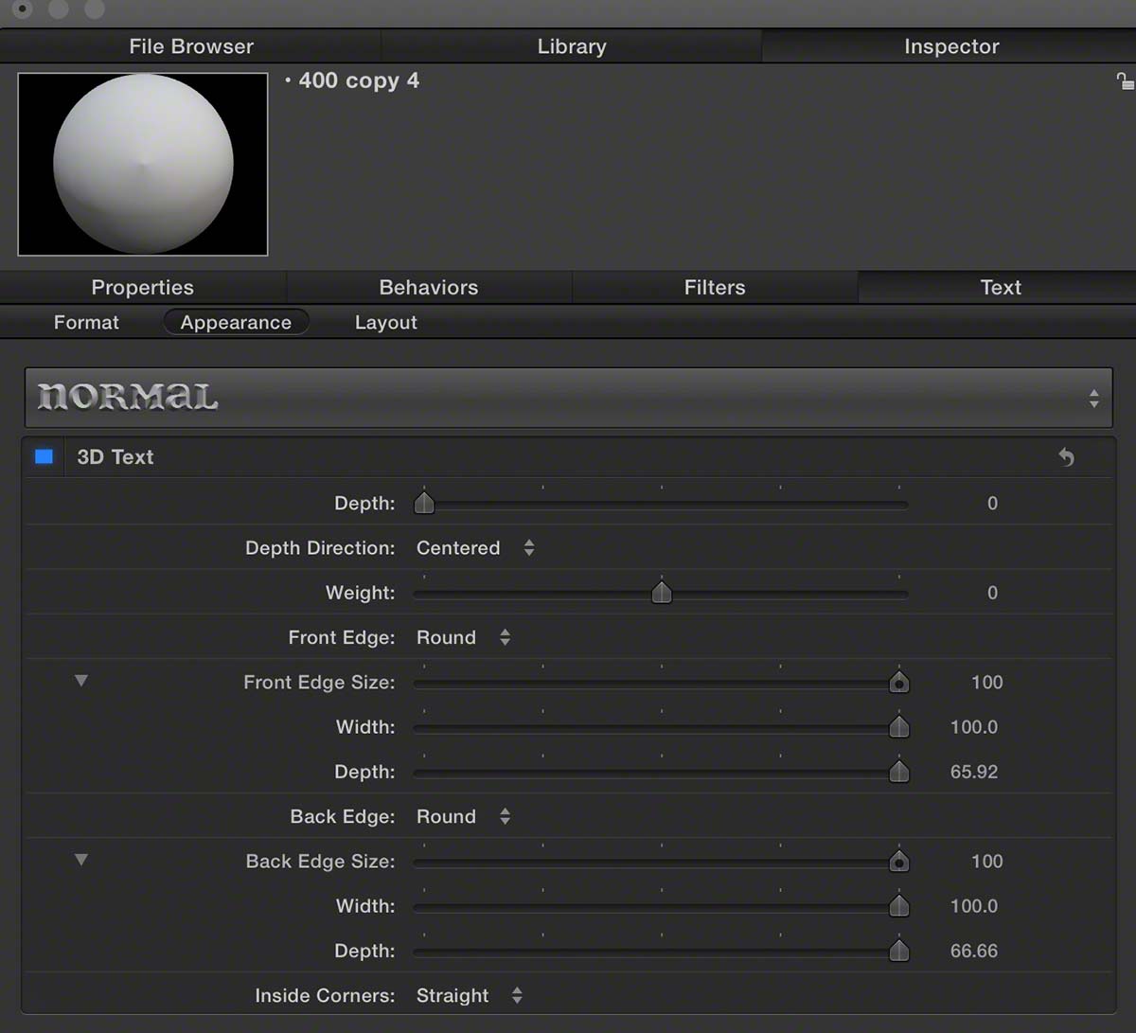The width and height of the screenshot is (1136, 1033).
Task: Show the Format pane
Action: coord(86,322)
